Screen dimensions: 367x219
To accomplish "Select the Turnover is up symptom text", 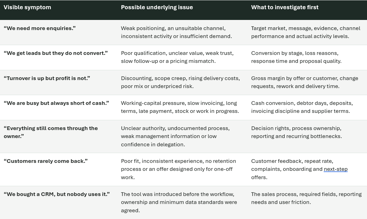I will coord(47,78).
